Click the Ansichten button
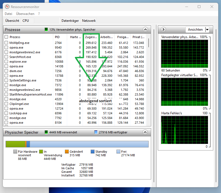221x193 pixels. pyautogui.click(x=195, y=30)
